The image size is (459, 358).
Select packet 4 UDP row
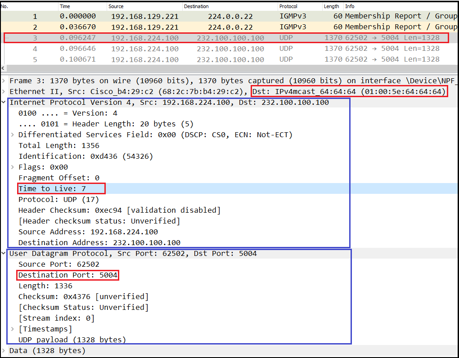click(225, 49)
